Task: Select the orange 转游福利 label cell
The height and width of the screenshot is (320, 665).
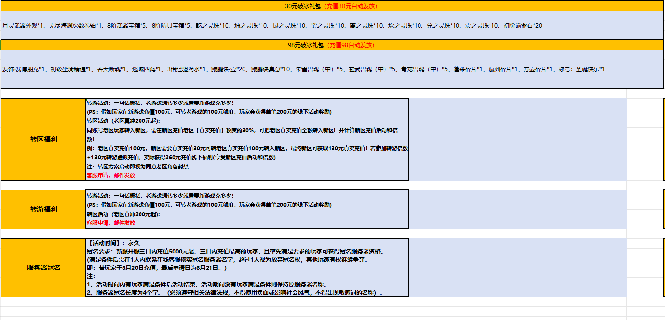Action: pos(44,209)
